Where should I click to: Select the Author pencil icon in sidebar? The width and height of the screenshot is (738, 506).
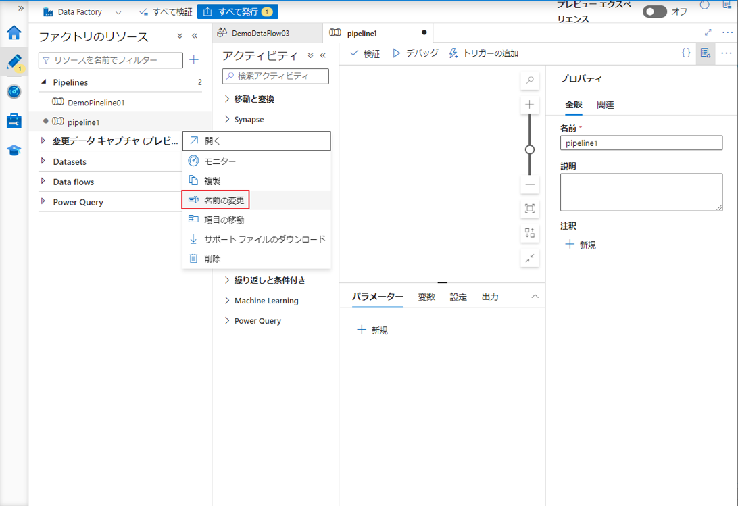coord(14,63)
